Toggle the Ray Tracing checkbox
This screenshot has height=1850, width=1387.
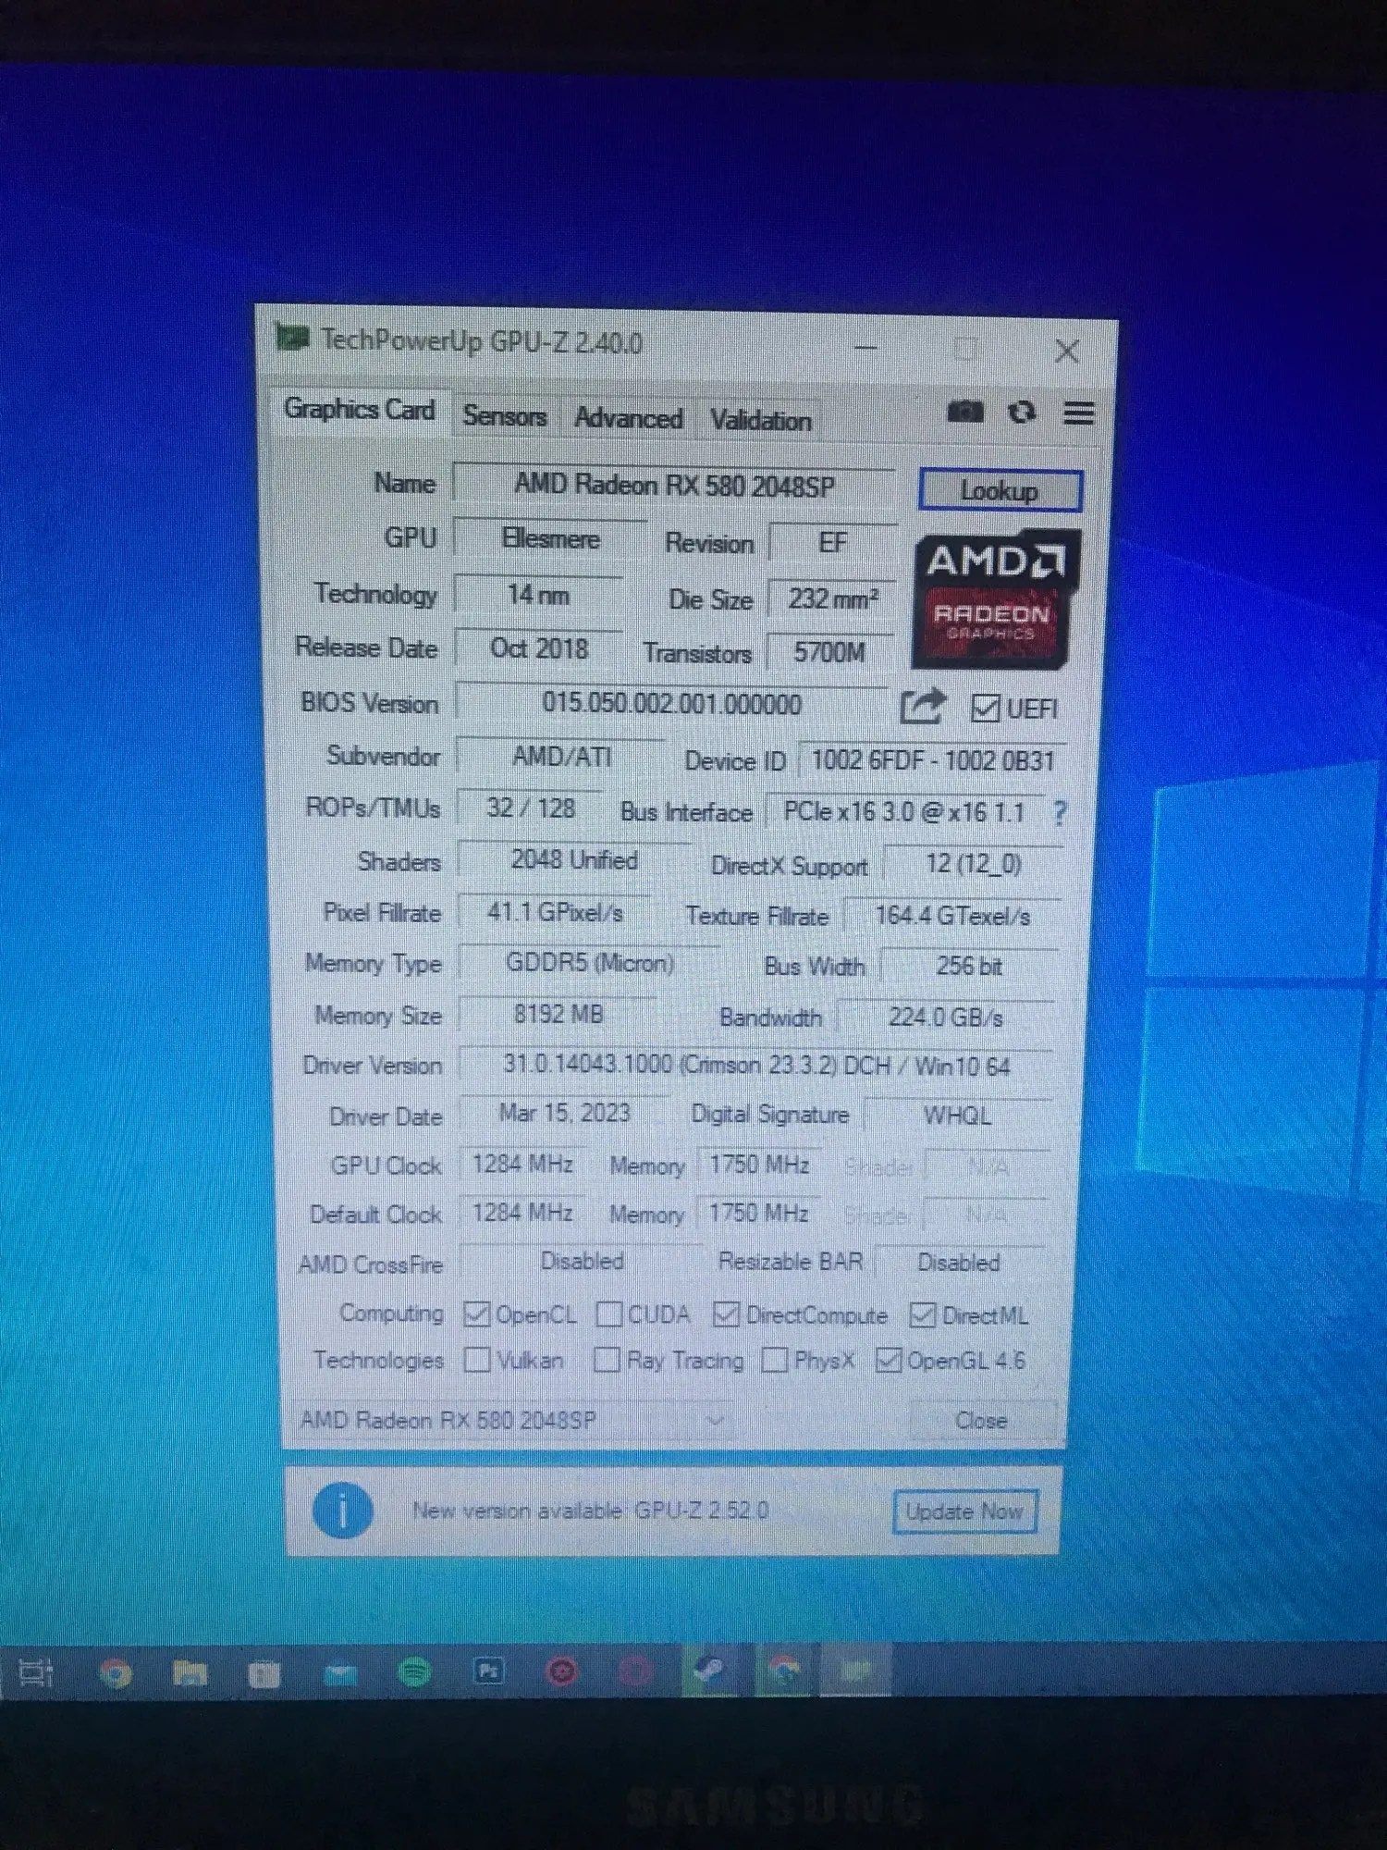(607, 1359)
